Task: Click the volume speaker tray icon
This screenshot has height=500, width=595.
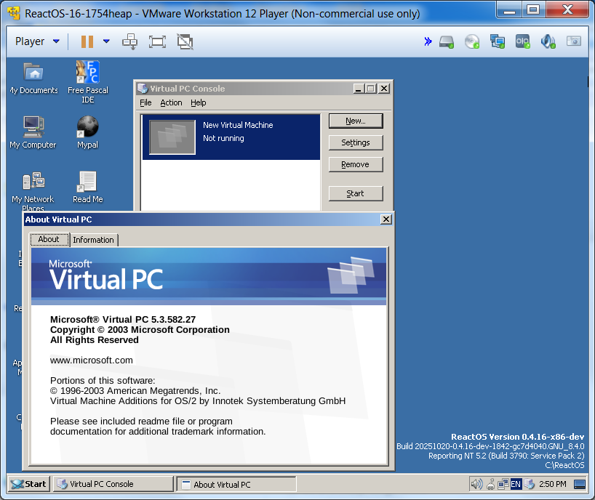Action: click(x=476, y=484)
